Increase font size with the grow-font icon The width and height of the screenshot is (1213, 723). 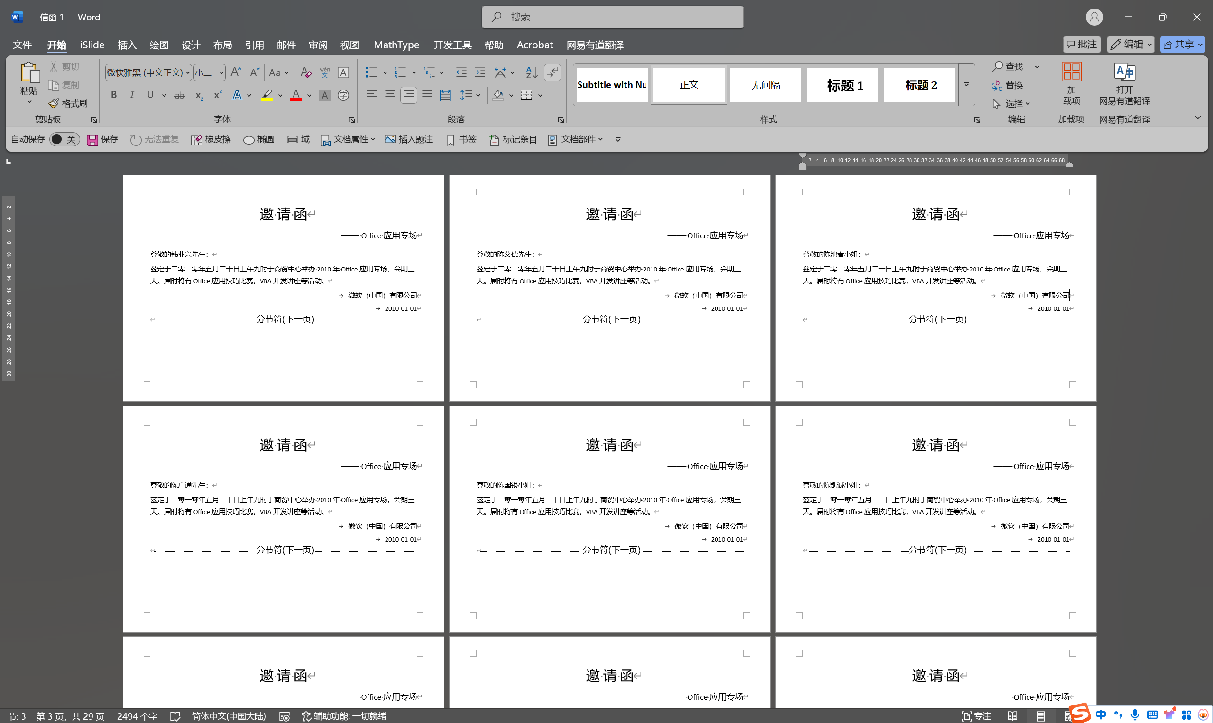coord(236,72)
